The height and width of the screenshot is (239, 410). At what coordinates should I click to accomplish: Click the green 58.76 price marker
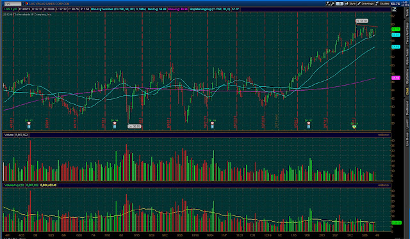[396, 29]
